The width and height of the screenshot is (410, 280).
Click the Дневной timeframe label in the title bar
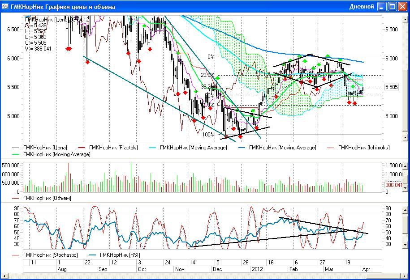362,7
